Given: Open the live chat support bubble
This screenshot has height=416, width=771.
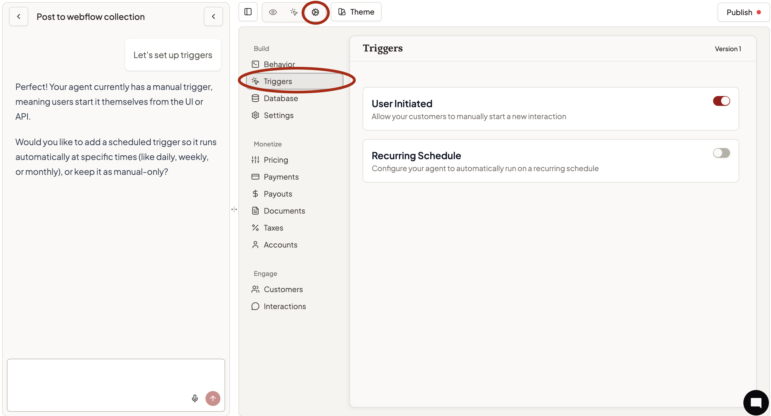Looking at the screenshot, I should (x=755, y=402).
